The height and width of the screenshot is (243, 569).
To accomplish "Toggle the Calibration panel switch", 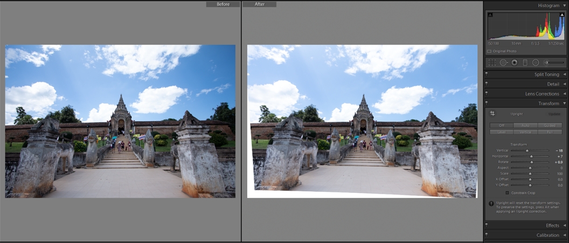I will (486, 235).
